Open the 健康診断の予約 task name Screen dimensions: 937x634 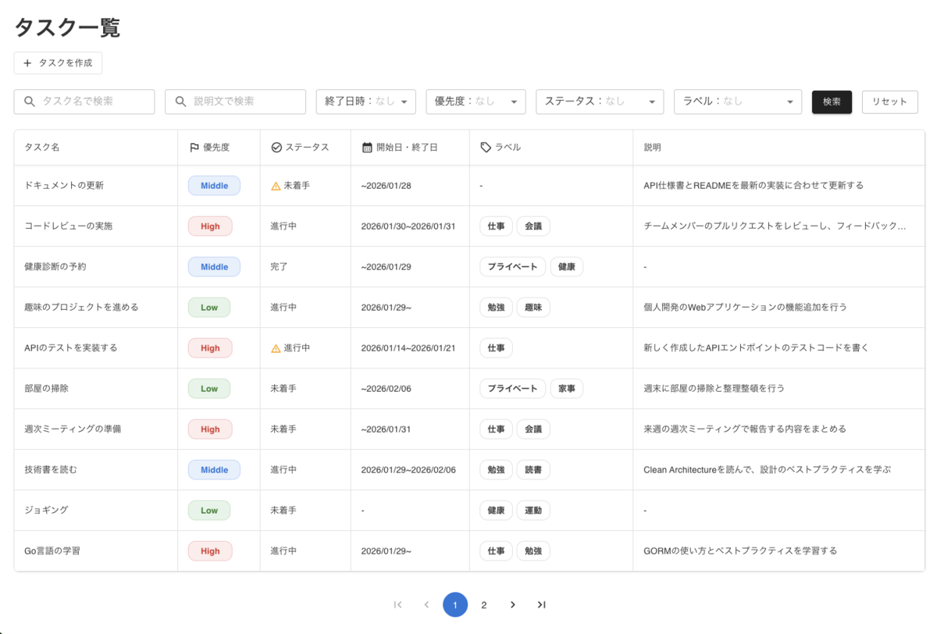pyautogui.click(x=55, y=267)
